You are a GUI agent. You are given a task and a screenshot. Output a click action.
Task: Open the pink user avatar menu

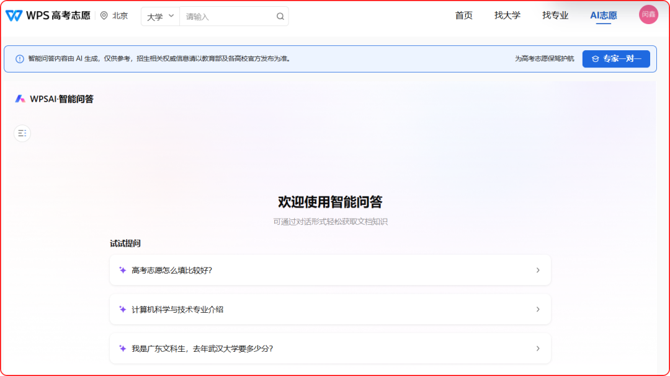[648, 14]
